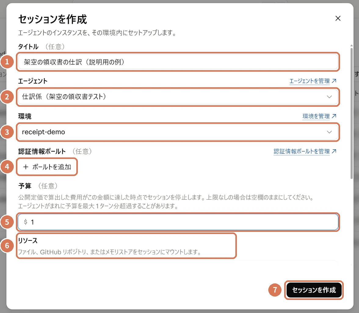Click the ボールトを追加 button
The width and height of the screenshot is (359, 313).
click(47, 167)
